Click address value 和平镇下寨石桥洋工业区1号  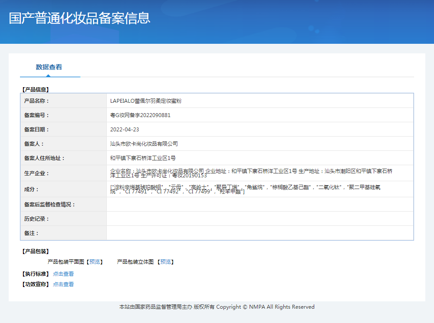point(143,158)
